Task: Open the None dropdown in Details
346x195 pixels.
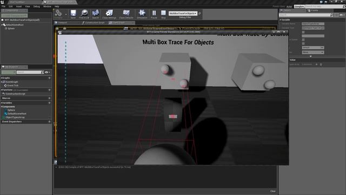Action: 313,52
